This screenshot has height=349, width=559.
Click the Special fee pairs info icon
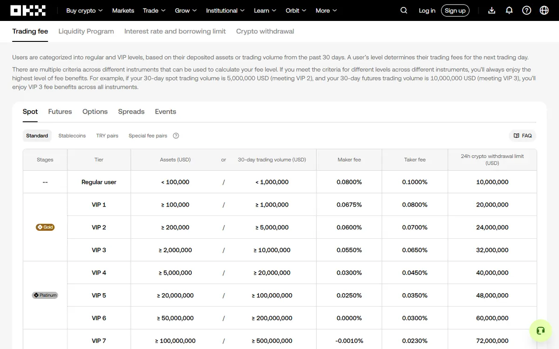[176, 136]
